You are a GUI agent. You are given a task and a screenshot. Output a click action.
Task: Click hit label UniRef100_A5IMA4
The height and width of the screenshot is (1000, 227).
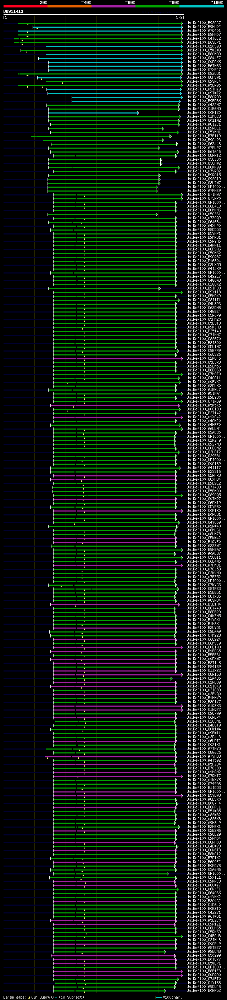coord(204,394)
